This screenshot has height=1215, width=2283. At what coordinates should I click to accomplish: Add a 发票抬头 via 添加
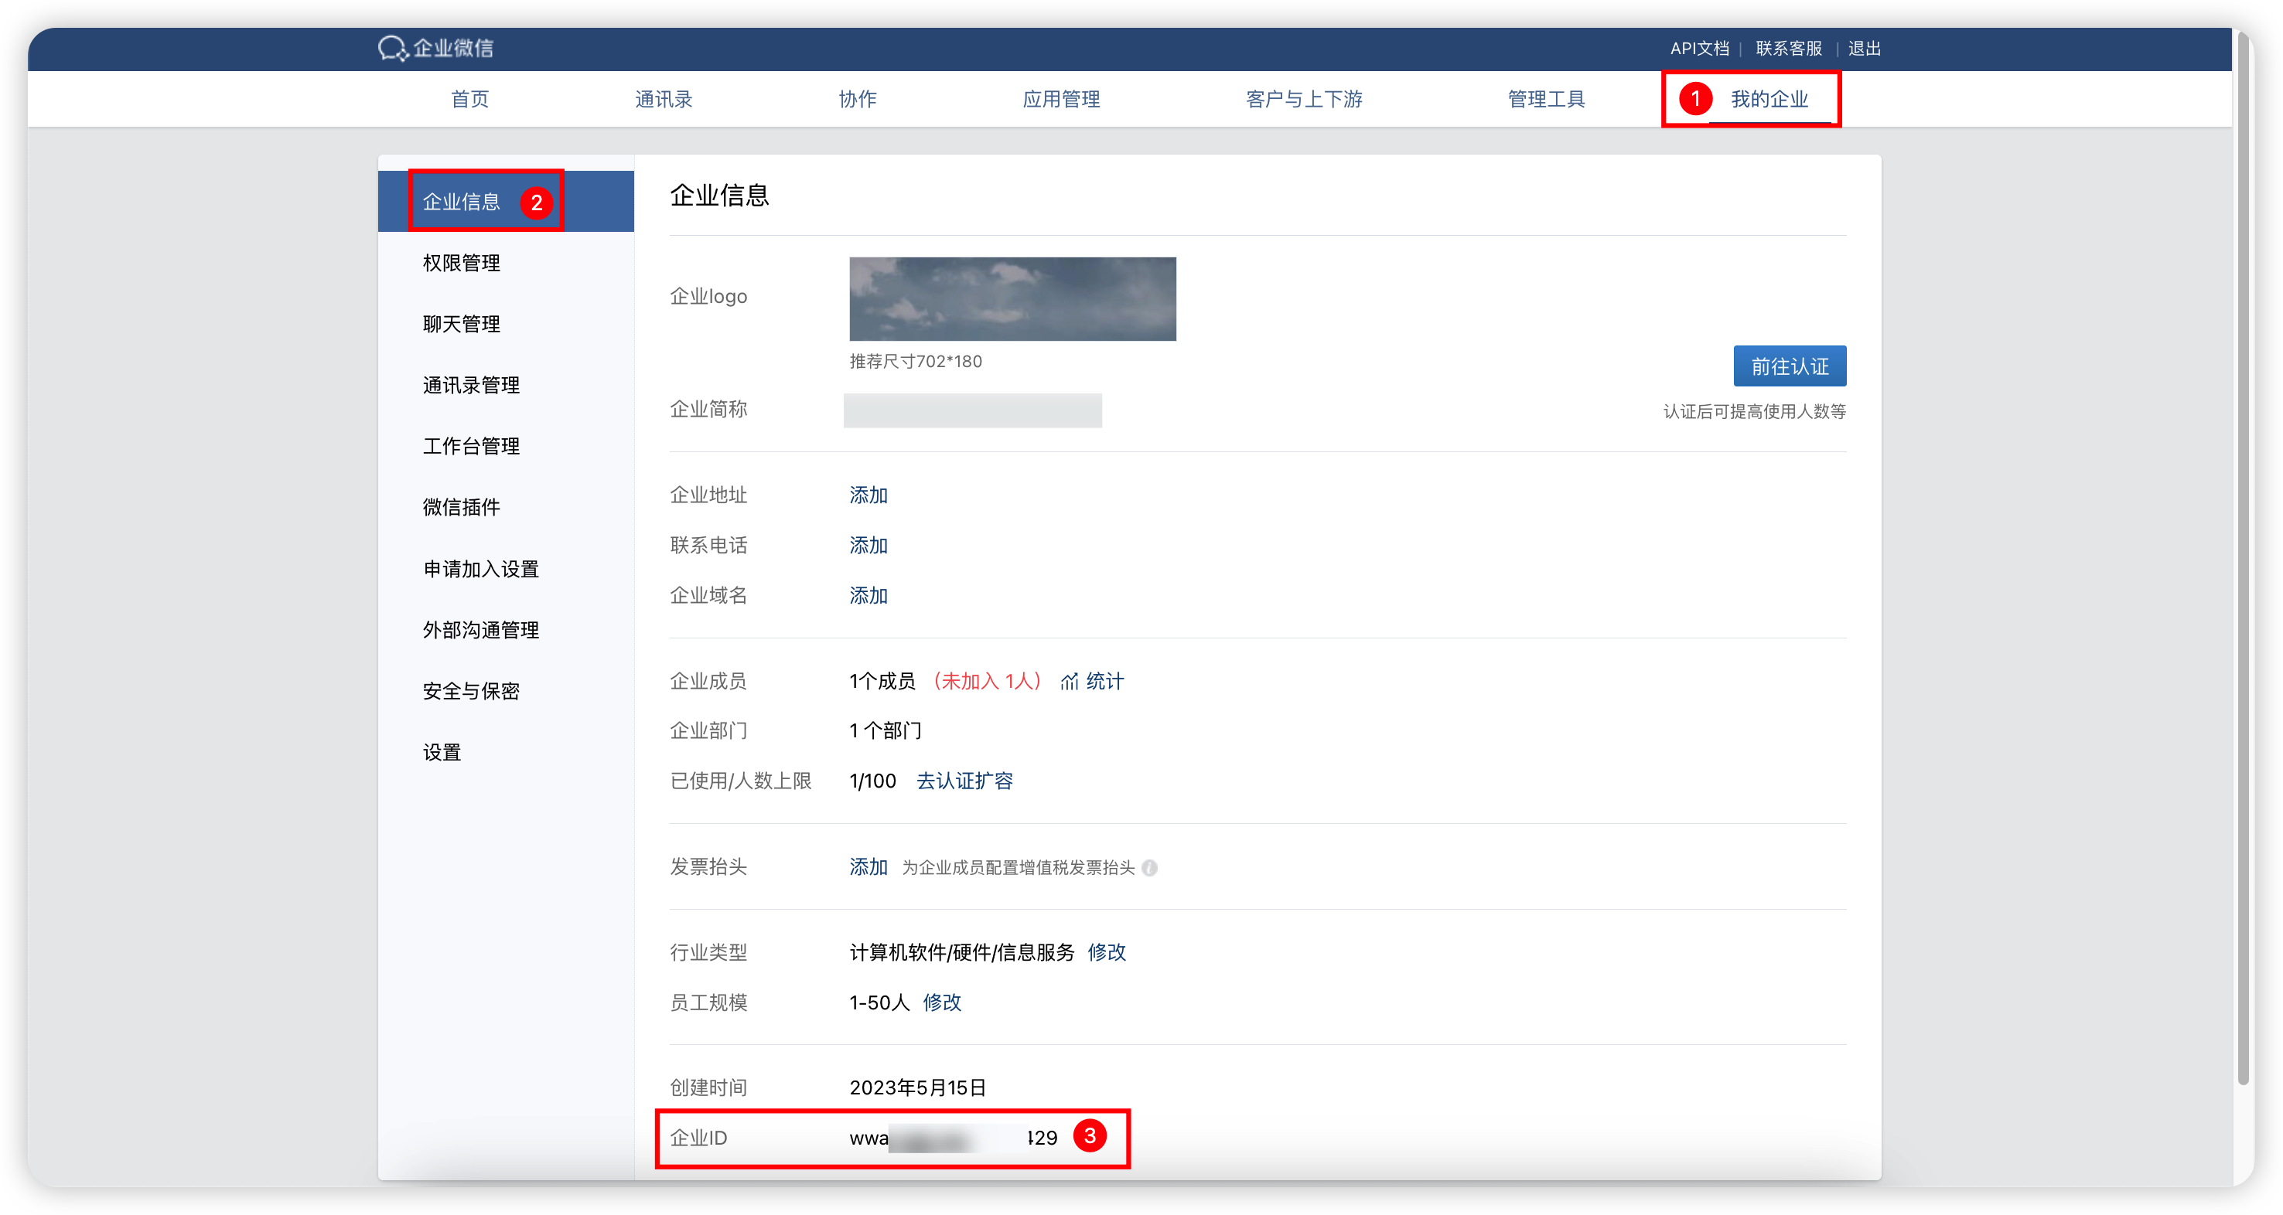868,867
